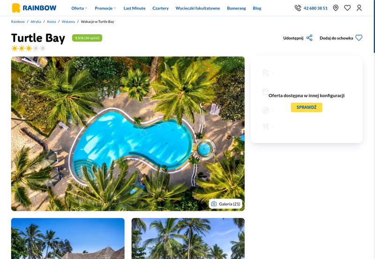Expand the Oferta dropdown menu
The image size is (375, 259).
[x=79, y=8]
